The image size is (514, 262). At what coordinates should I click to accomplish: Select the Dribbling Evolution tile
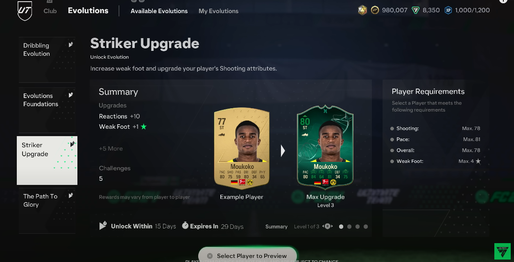pos(47,60)
